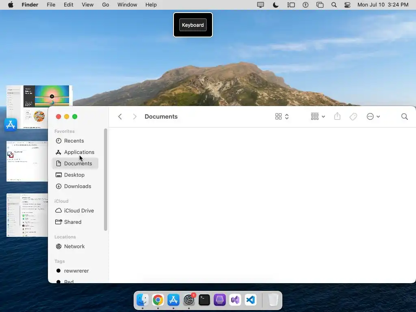This screenshot has width=416, height=312.
Task: Click the Share toolbar icon
Action: [x=337, y=116]
